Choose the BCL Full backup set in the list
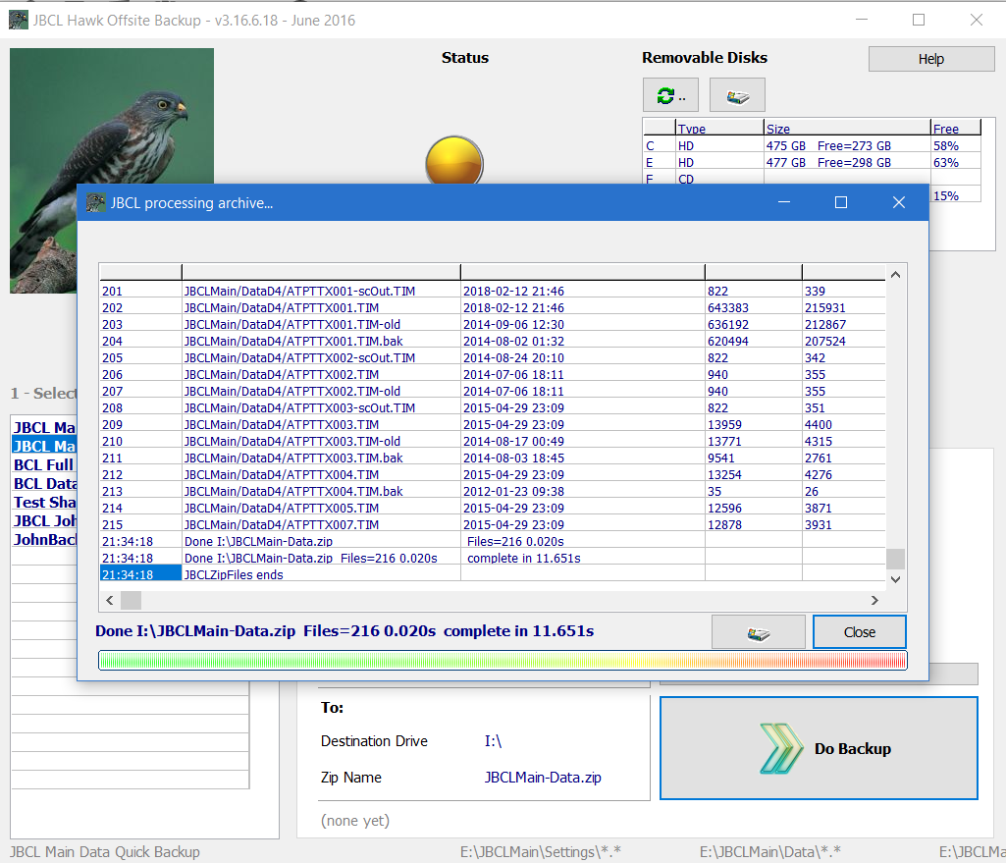This screenshot has height=863, width=1006. click(44, 464)
